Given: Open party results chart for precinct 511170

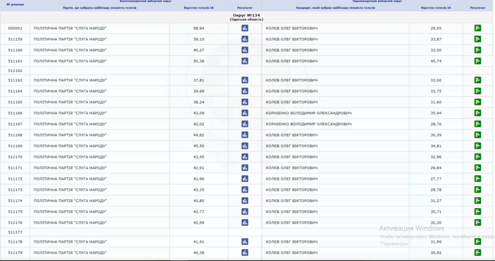Looking at the screenshot, I should point(245,157).
